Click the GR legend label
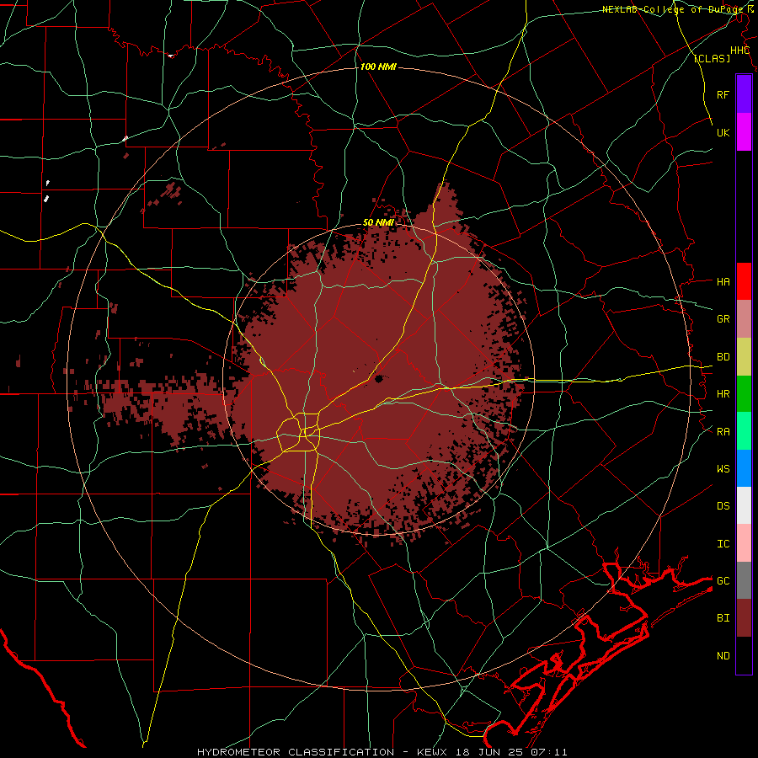This screenshot has height=758, width=758. click(723, 319)
